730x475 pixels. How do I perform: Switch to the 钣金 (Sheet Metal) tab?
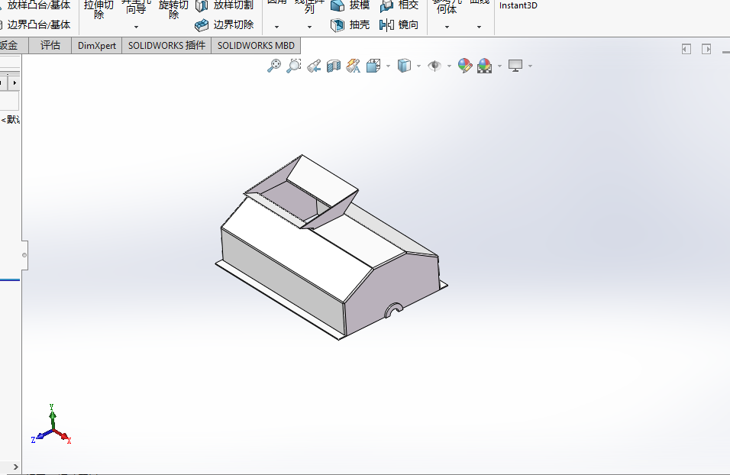(x=14, y=46)
